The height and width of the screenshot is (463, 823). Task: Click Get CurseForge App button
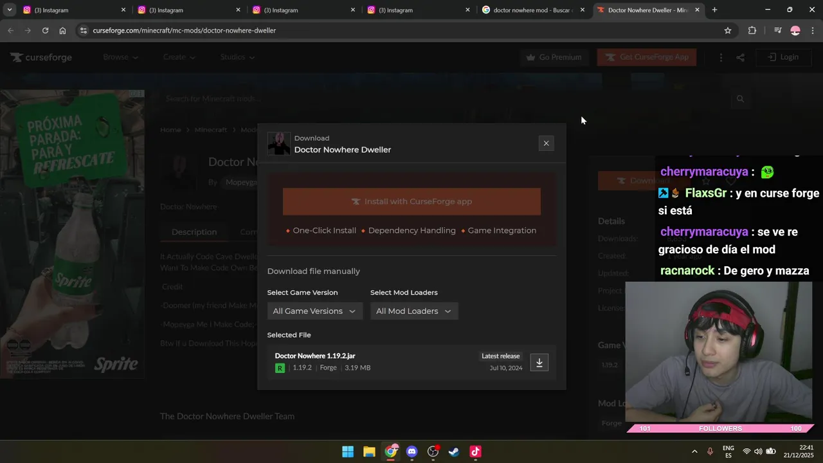point(646,57)
